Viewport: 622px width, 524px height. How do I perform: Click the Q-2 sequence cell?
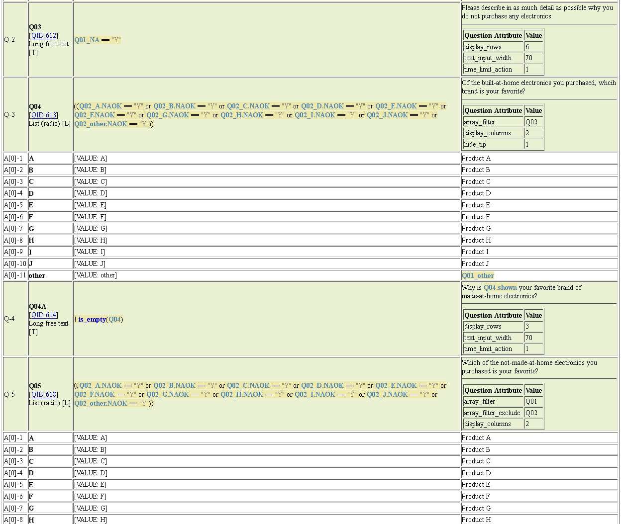[x=10, y=40]
